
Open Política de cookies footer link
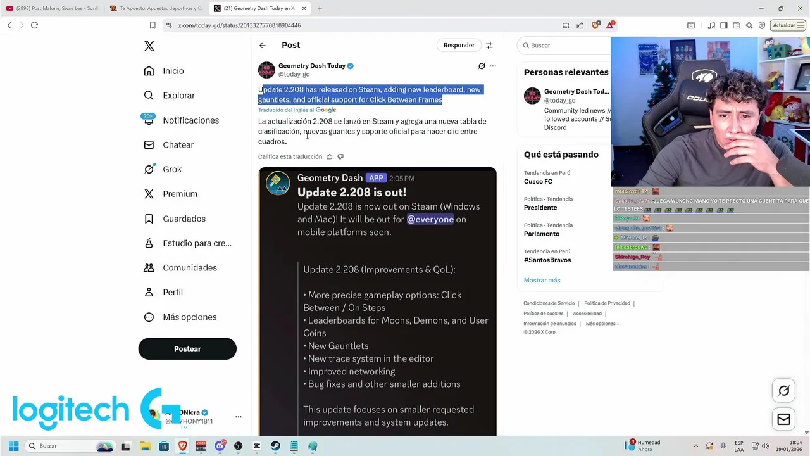(544, 313)
